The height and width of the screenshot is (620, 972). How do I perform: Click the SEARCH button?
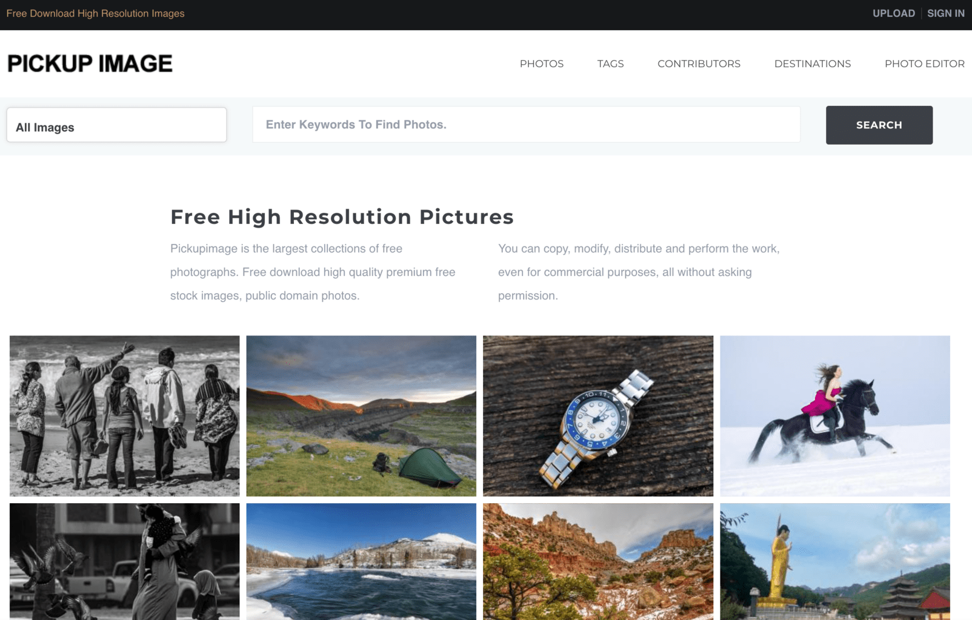[879, 125]
